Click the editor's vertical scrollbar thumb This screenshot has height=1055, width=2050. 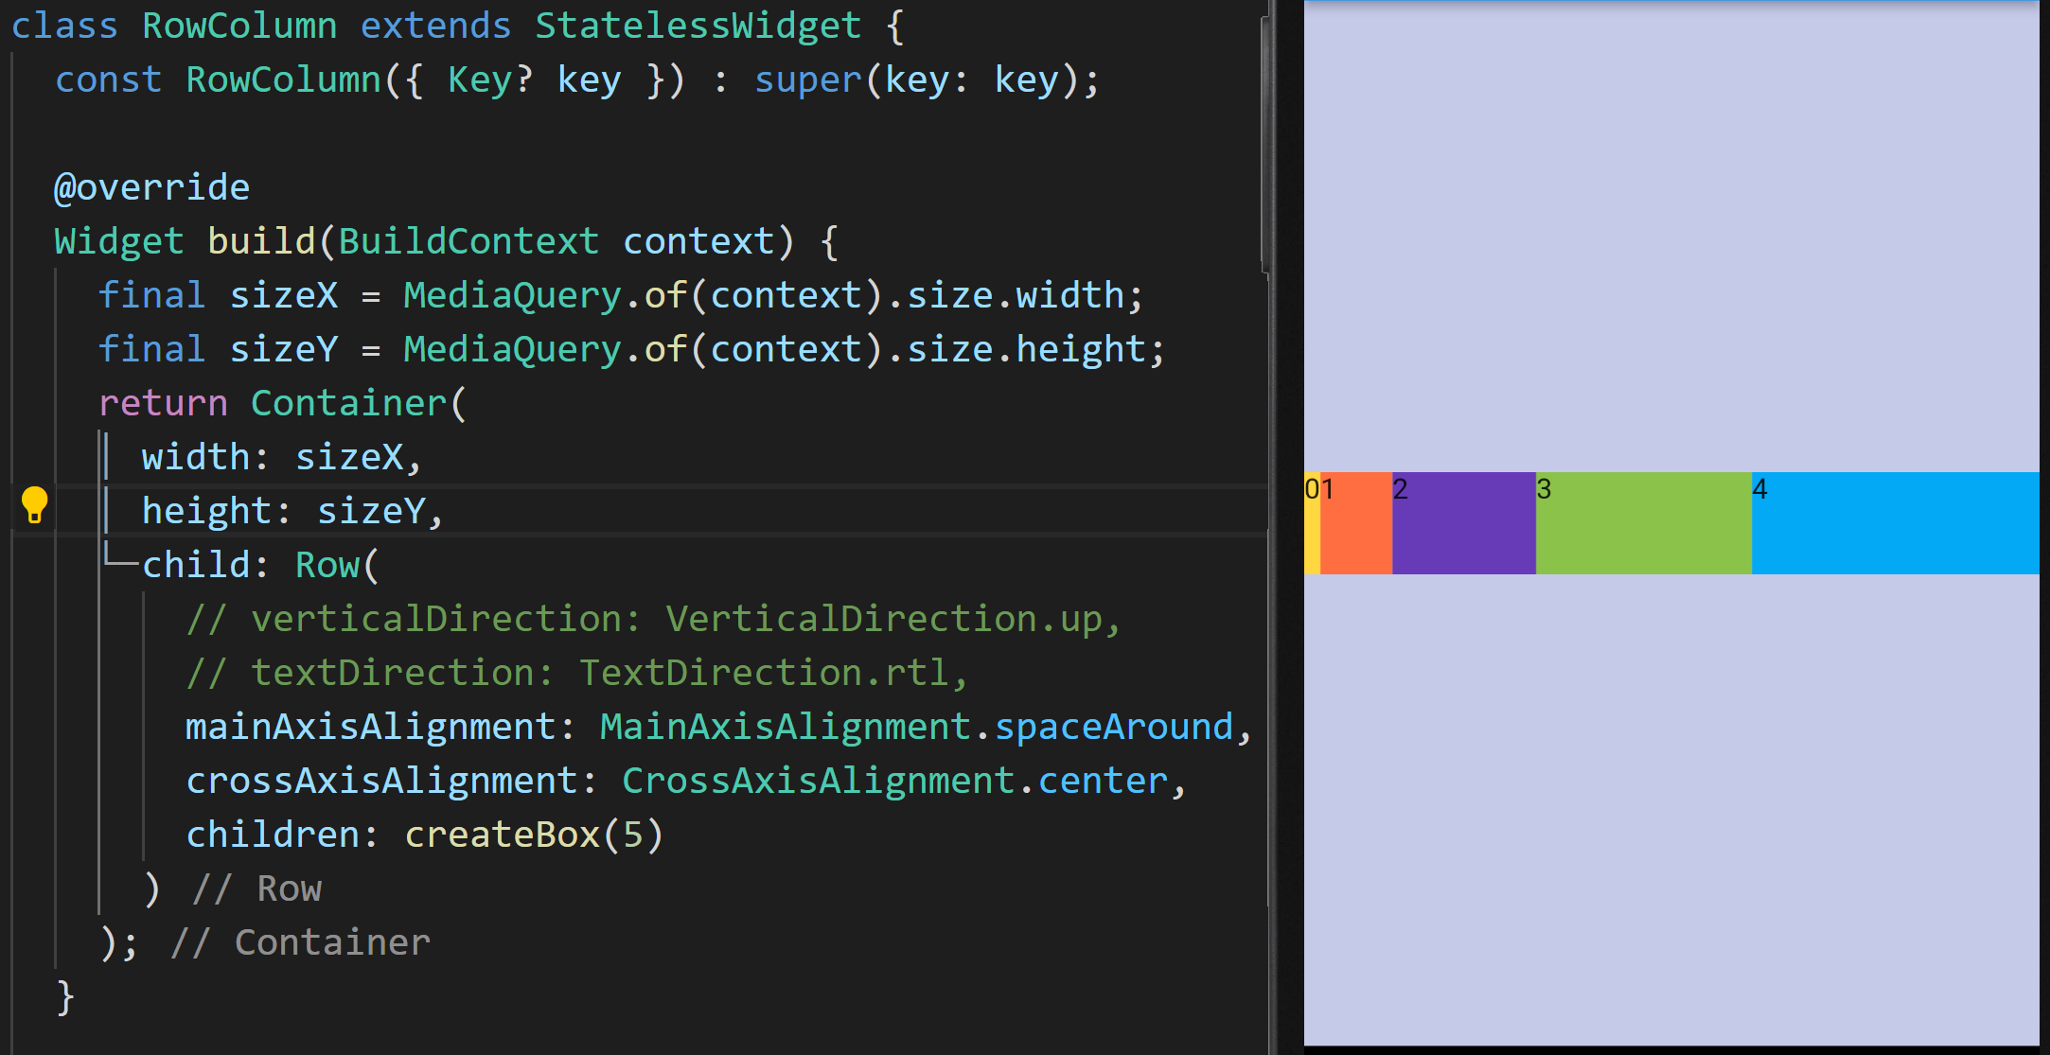click(x=1265, y=142)
